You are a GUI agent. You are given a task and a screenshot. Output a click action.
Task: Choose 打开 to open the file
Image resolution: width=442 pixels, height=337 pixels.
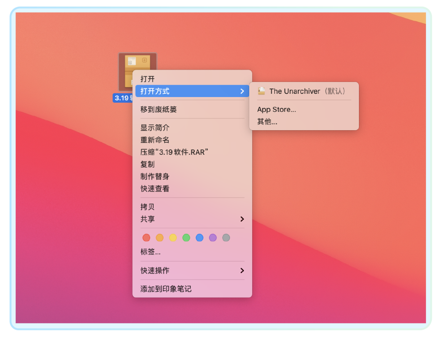click(x=147, y=79)
